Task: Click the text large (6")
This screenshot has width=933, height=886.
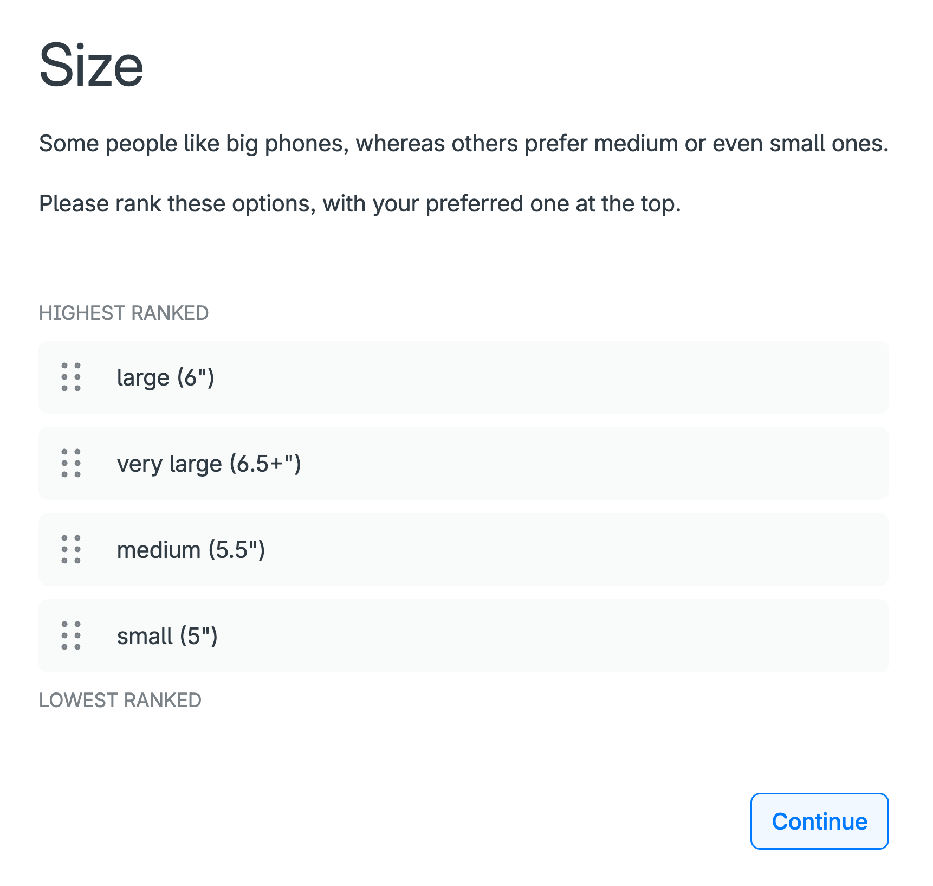Action: [x=165, y=377]
